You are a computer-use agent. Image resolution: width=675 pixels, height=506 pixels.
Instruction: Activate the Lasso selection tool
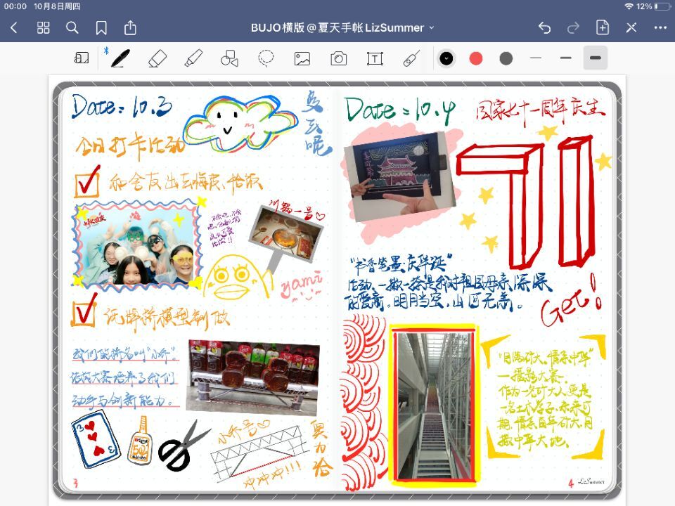pyautogui.click(x=266, y=58)
